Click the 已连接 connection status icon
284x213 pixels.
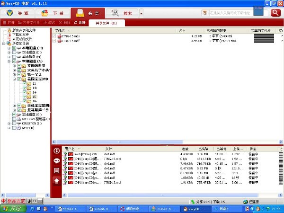pyautogui.click(x=246, y=202)
